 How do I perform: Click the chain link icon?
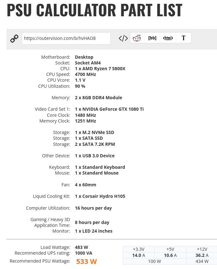[x=14, y=38]
